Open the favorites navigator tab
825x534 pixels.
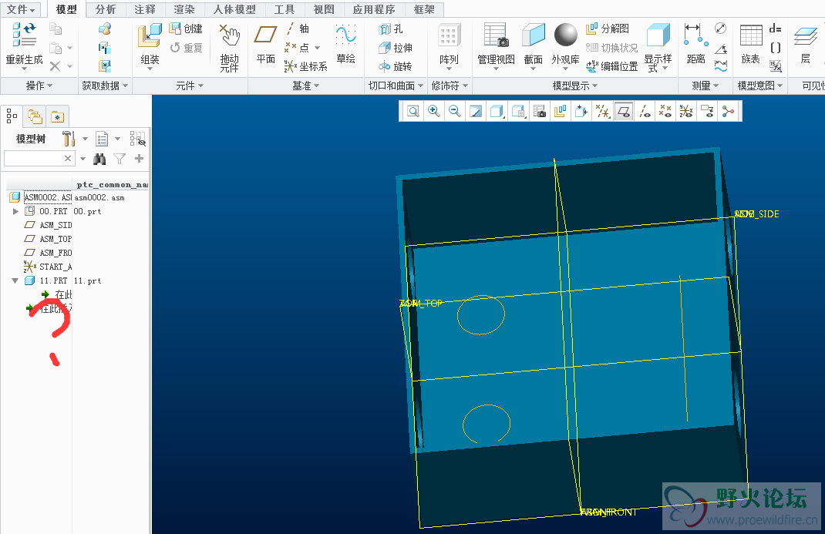57,116
